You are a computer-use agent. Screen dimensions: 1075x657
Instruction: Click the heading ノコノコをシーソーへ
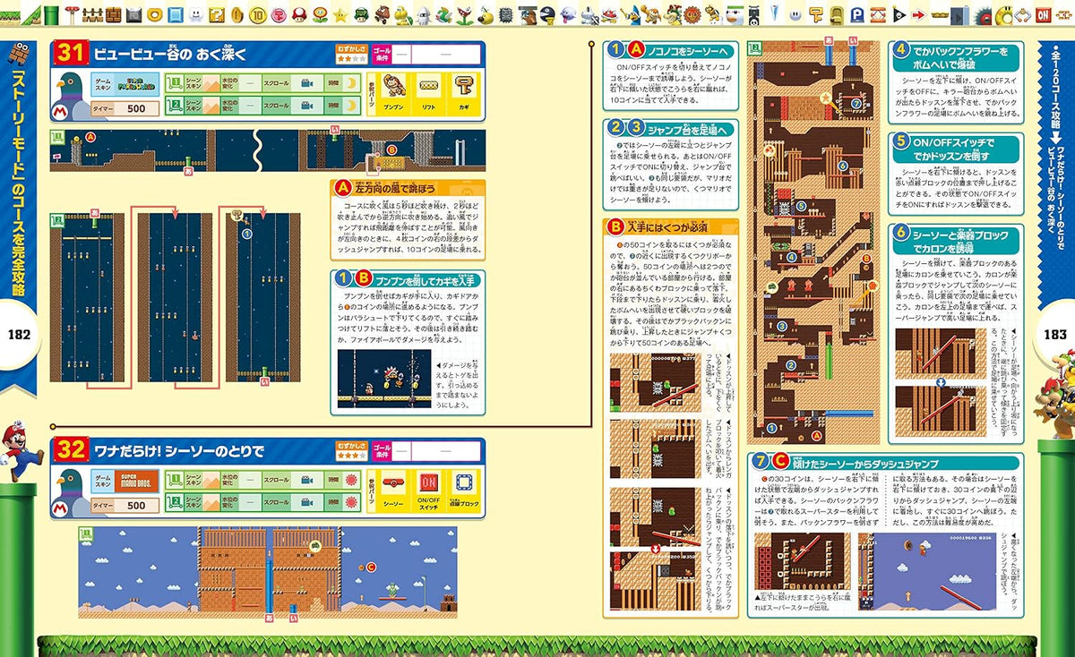click(x=686, y=49)
